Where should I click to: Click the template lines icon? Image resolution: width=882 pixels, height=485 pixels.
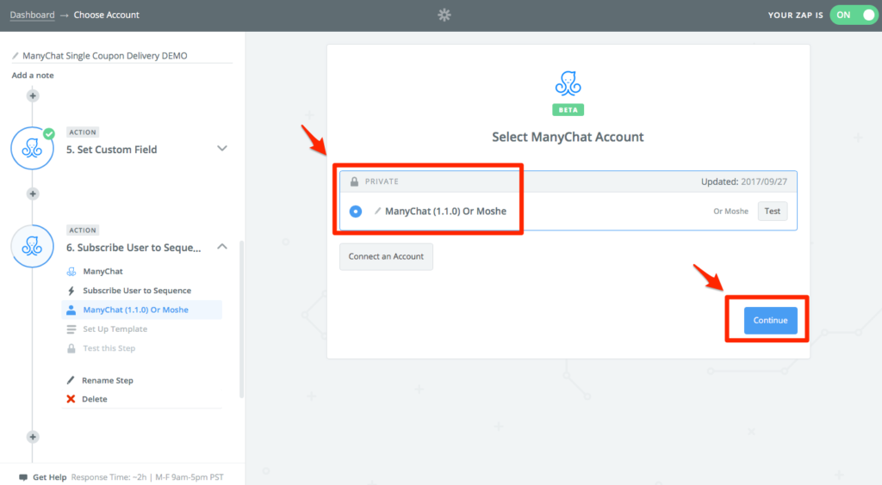pos(71,329)
